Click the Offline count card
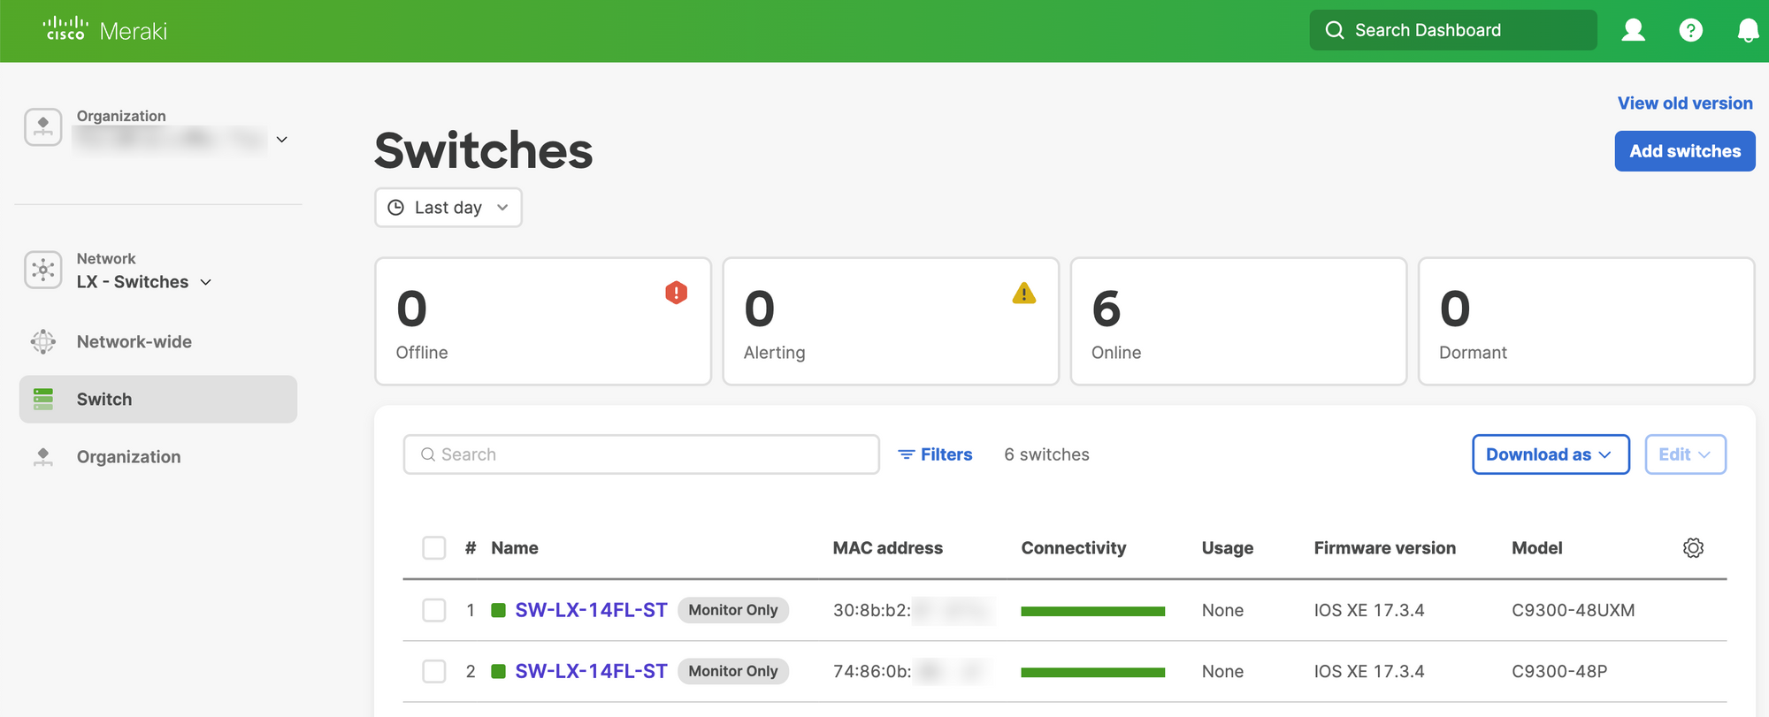The width and height of the screenshot is (1769, 717). [543, 321]
